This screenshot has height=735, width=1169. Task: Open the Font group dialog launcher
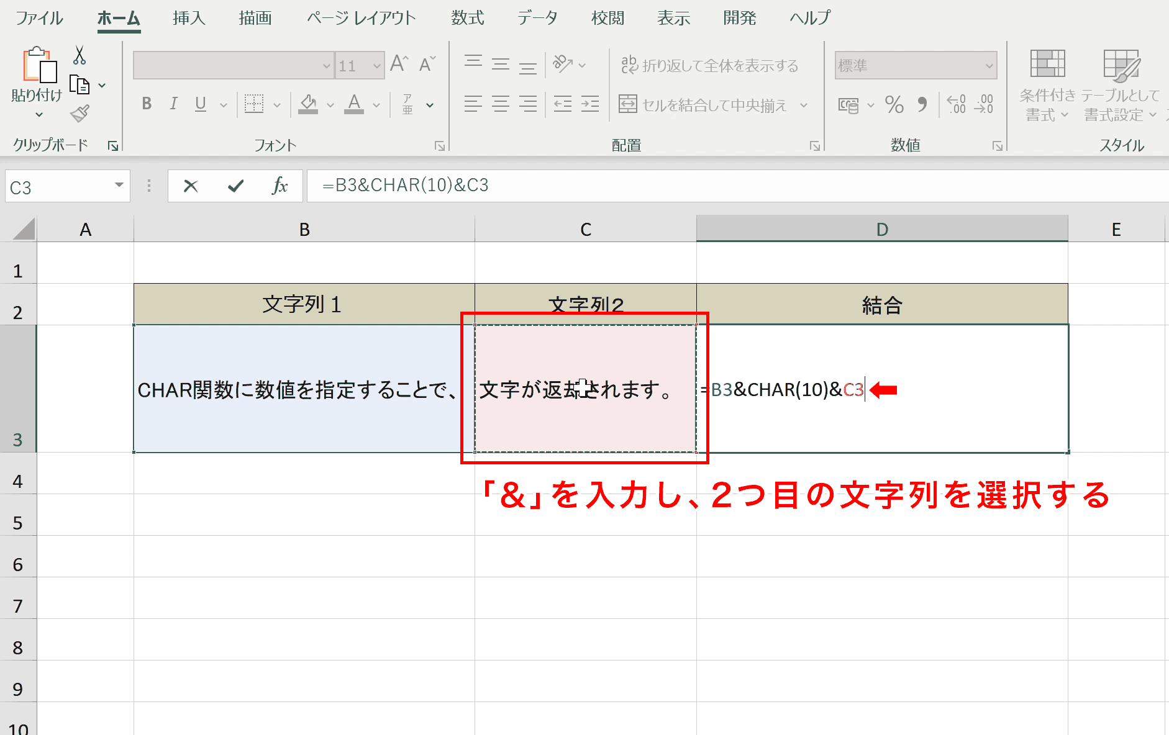(x=440, y=146)
